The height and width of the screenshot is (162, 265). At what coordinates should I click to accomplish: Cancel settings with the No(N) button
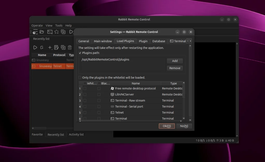tap(184, 126)
